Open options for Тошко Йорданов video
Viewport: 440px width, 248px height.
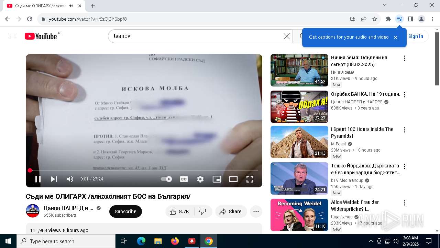click(x=405, y=166)
